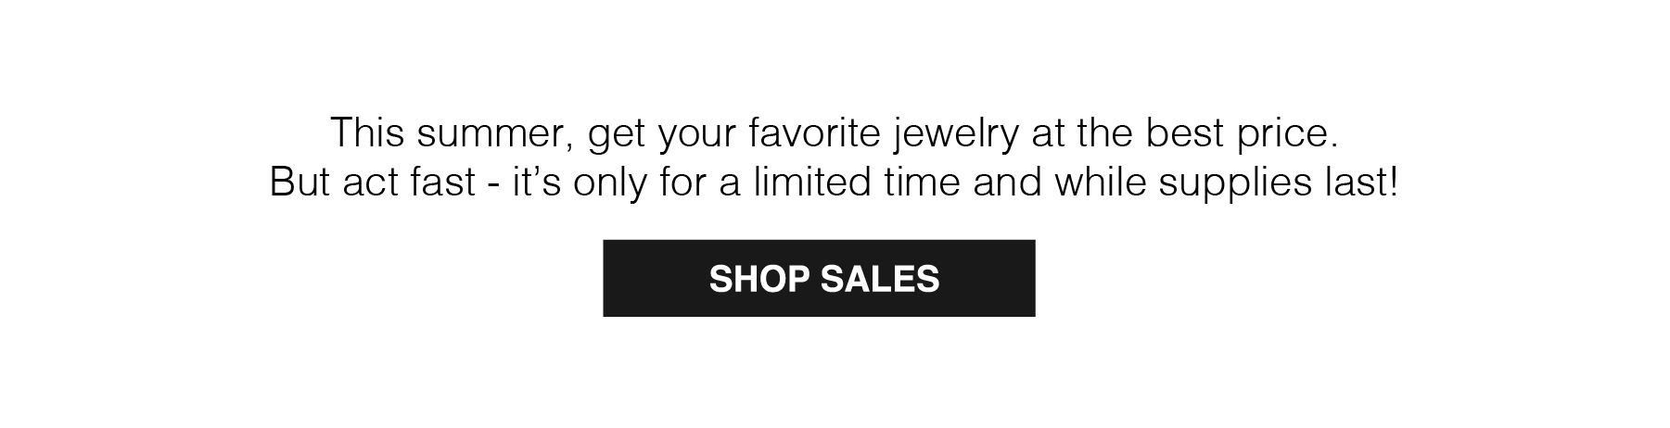Viewport: 1670px width, 428px height.
Task: Select the word "favorite" in the first sentence
Action: [814, 133]
